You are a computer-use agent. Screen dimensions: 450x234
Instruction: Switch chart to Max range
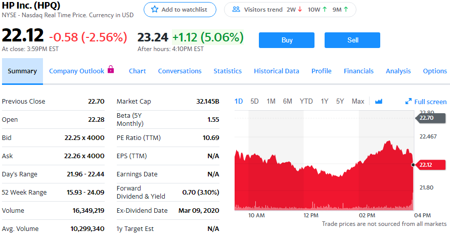(357, 101)
